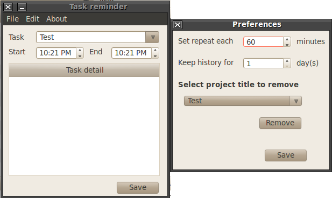Screen dimensions: 332x198
Task: Increase the End time with up arrow
Action: (x=155, y=50)
